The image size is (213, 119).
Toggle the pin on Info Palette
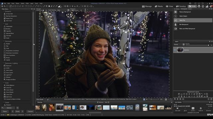click(x=210, y=102)
